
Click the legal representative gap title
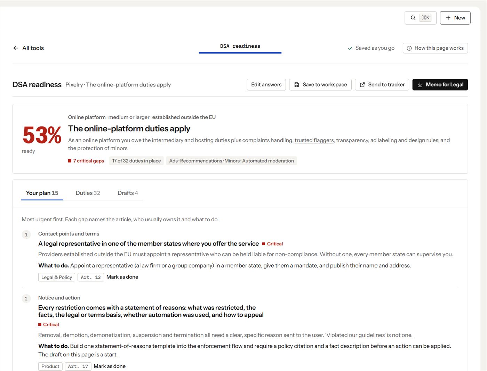pyautogui.click(x=149, y=244)
